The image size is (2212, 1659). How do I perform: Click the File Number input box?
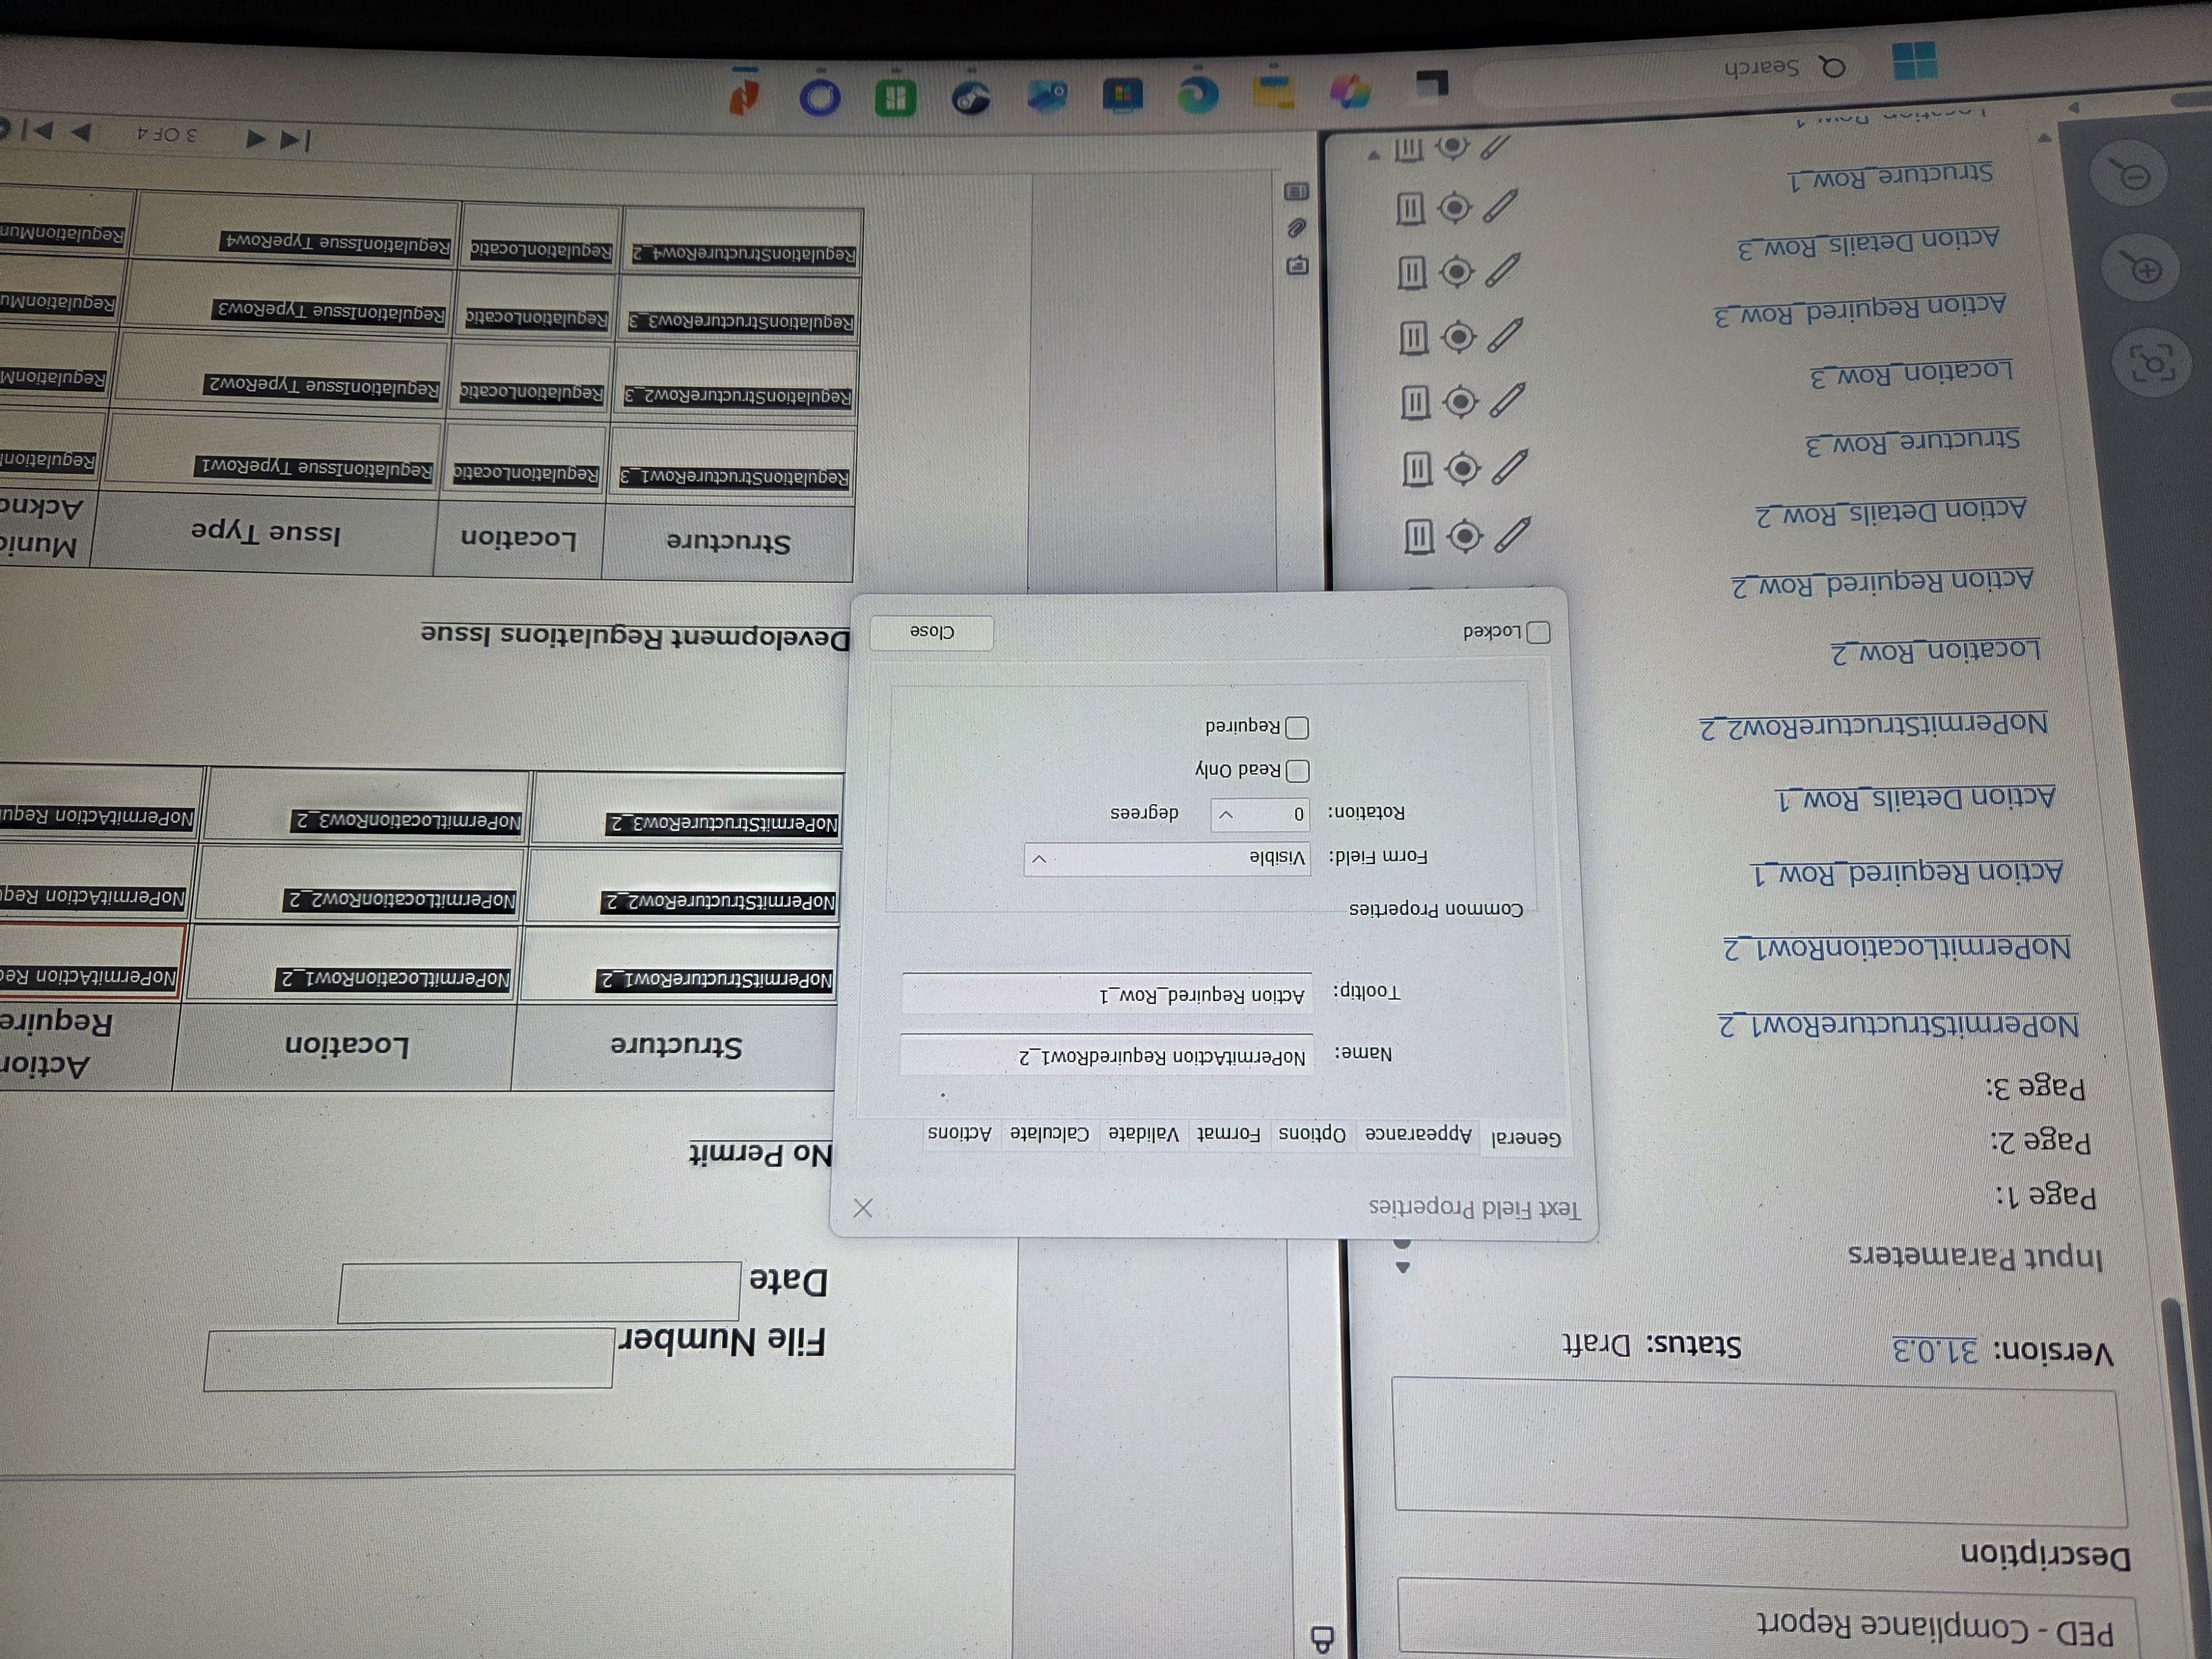click(x=409, y=1360)
